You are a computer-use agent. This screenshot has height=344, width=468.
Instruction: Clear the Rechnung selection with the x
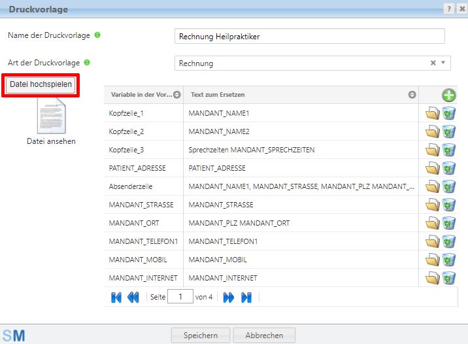pos(433,63)
